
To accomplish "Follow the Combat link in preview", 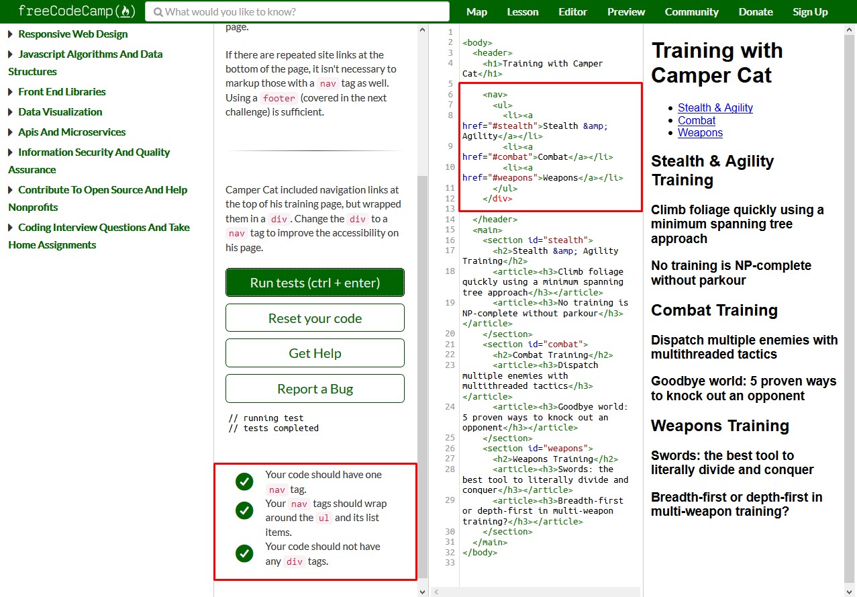I will (x=697, y=120).
